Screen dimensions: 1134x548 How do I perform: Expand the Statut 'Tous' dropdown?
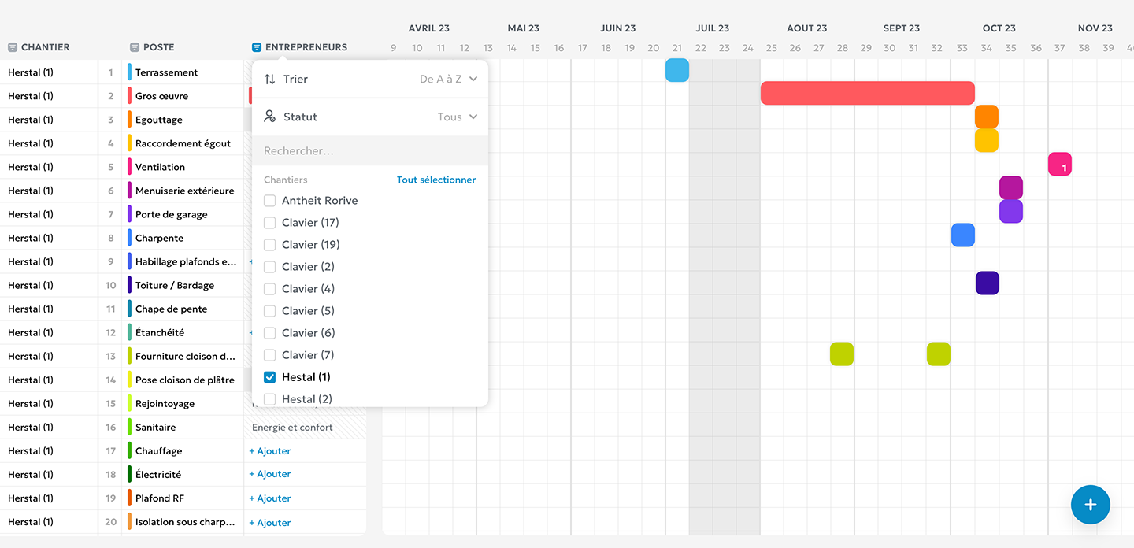click(x=458, y=117)
